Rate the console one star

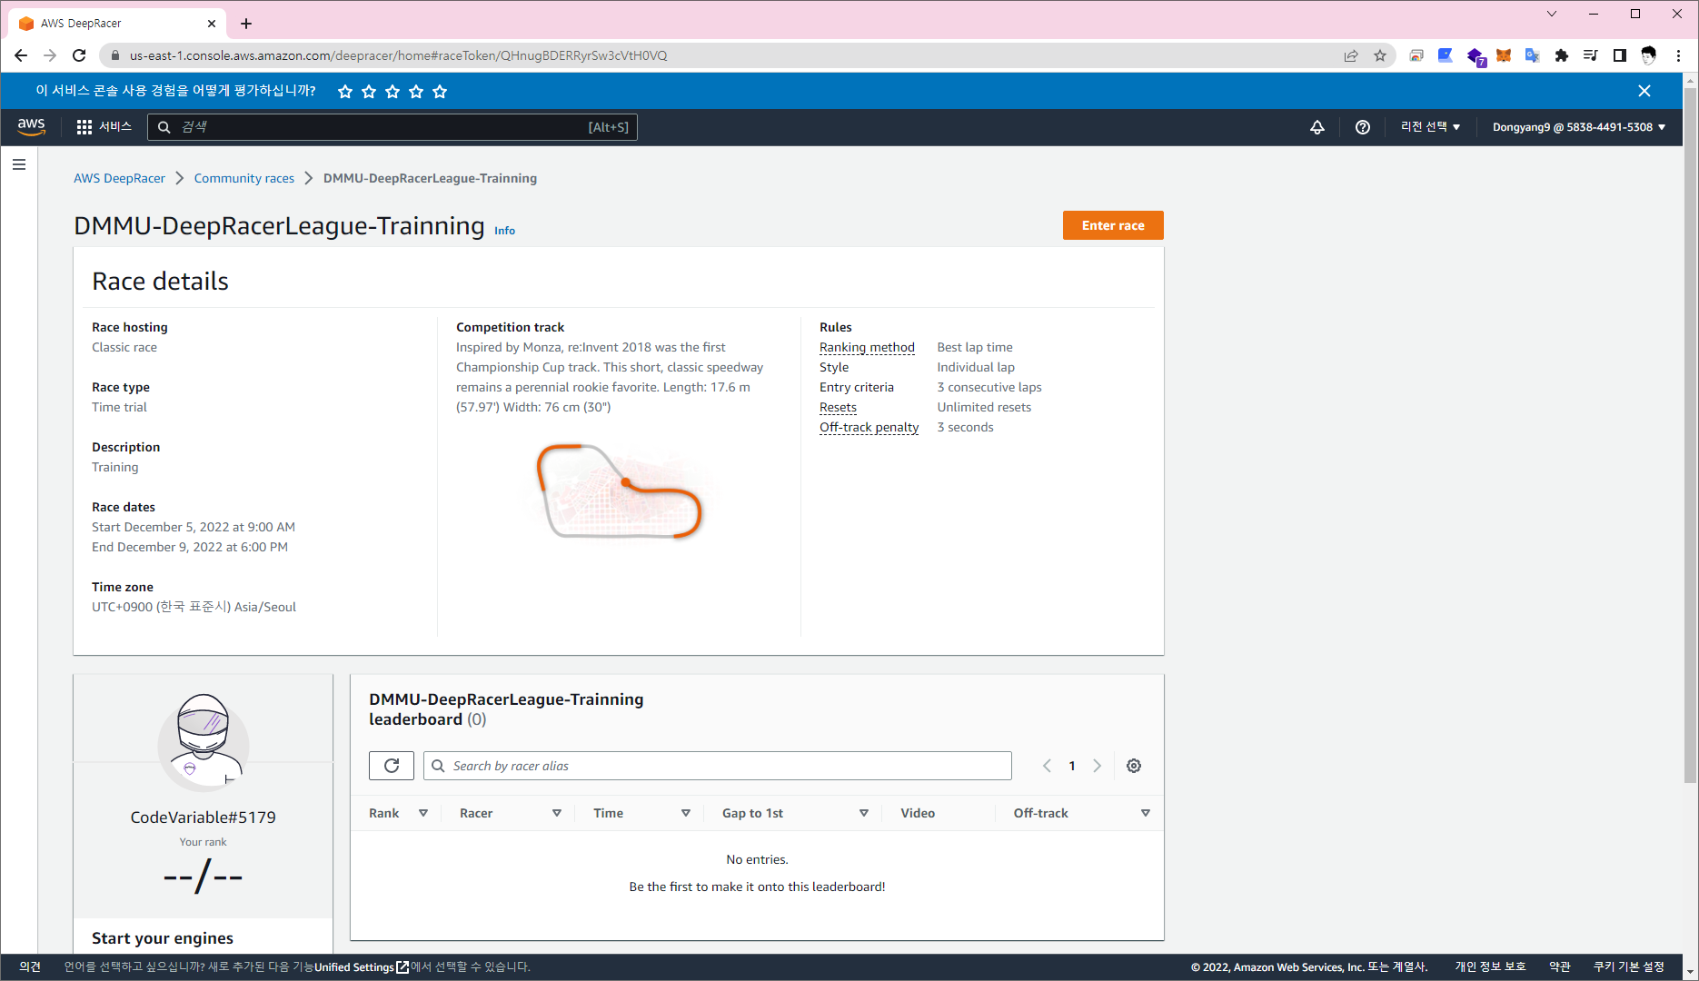tap(345, 91)
